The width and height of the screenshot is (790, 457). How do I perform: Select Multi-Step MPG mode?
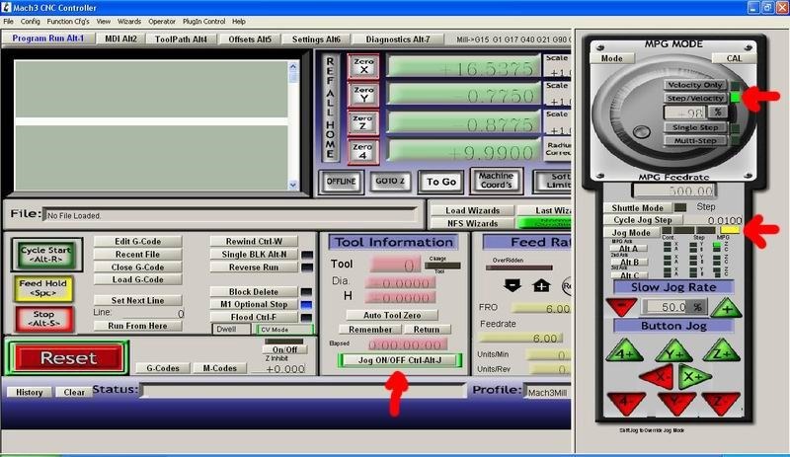(695, 140)
